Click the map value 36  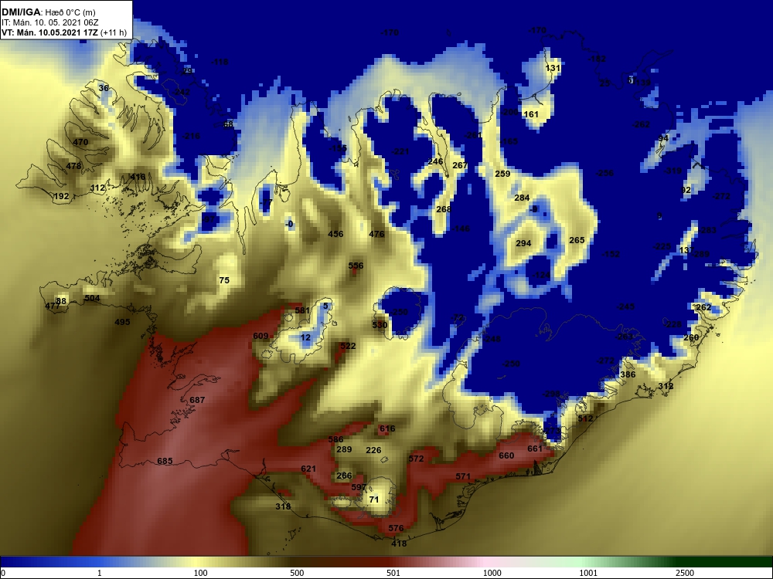(104, 89)
